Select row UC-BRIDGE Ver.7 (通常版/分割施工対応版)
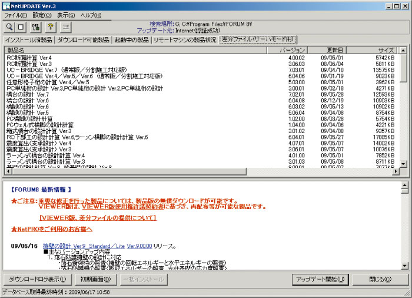 pos(201,70)
